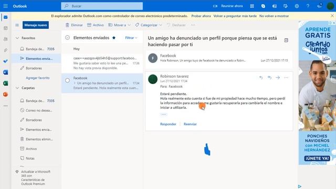Click the Archivo toolbar button
336x189 pixels.
coord(96,25)
